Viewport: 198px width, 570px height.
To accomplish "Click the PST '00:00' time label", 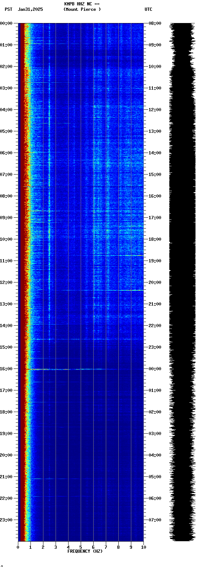I will point(6,23).
